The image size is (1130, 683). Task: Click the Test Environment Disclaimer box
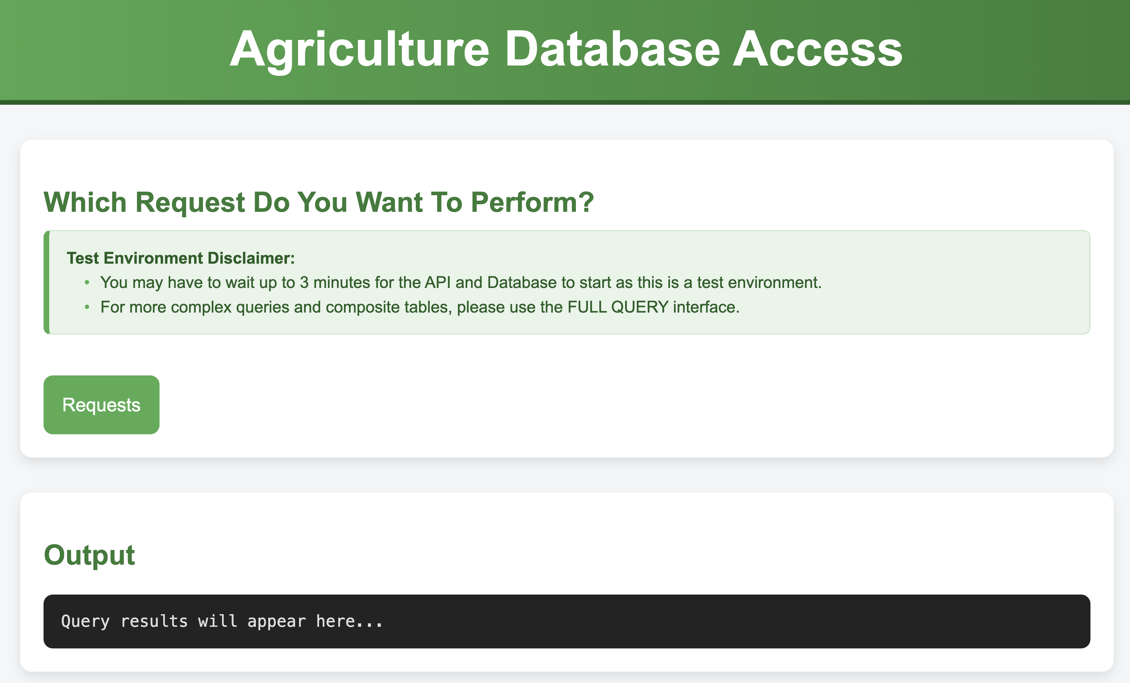pos(565,282)
